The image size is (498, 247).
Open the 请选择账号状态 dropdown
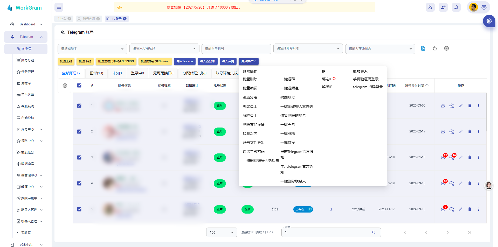click(308, 48)
